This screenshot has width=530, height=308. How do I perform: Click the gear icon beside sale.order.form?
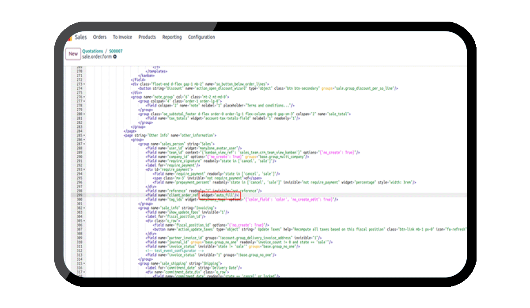[x=115, y=57]
